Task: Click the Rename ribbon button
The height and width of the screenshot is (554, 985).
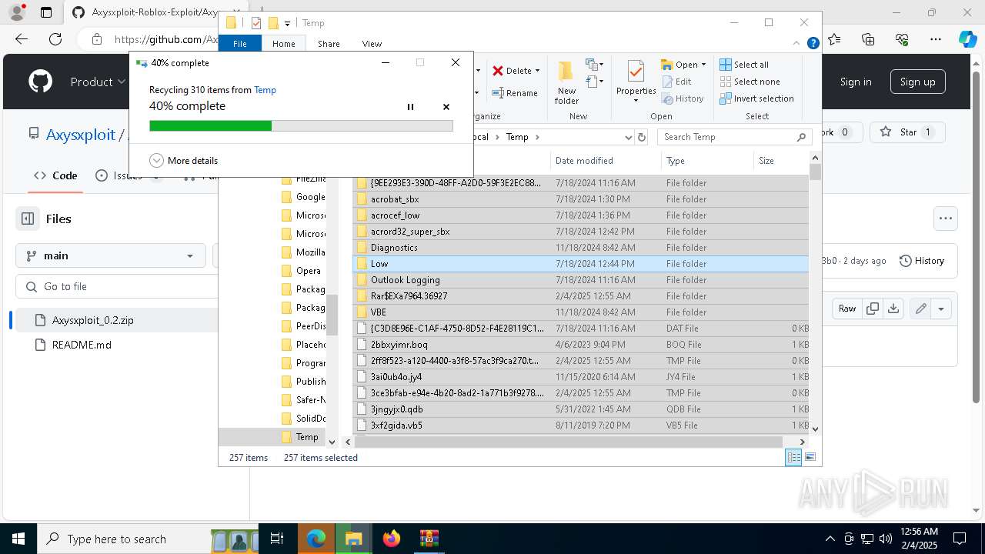Action: point(515,93)
